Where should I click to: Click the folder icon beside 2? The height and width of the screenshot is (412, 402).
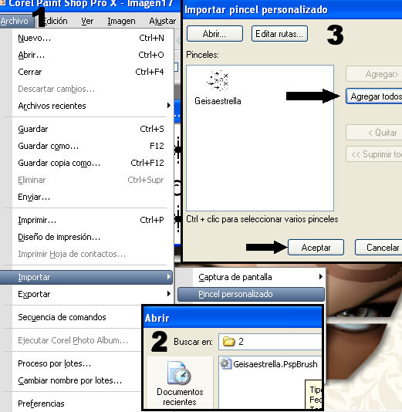[x=228, y=342]
